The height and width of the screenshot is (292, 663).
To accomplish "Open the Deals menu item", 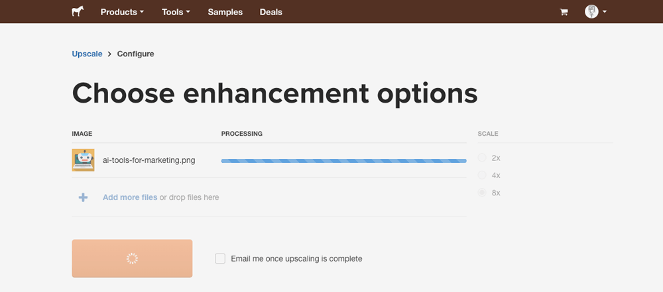I will click(x=271, y=12).
